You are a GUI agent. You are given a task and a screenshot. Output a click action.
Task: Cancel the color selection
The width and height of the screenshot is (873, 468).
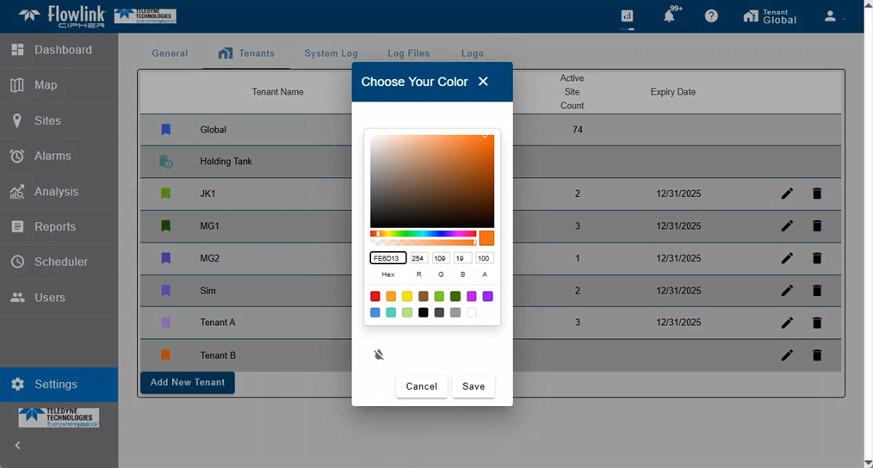coord(422,386)
